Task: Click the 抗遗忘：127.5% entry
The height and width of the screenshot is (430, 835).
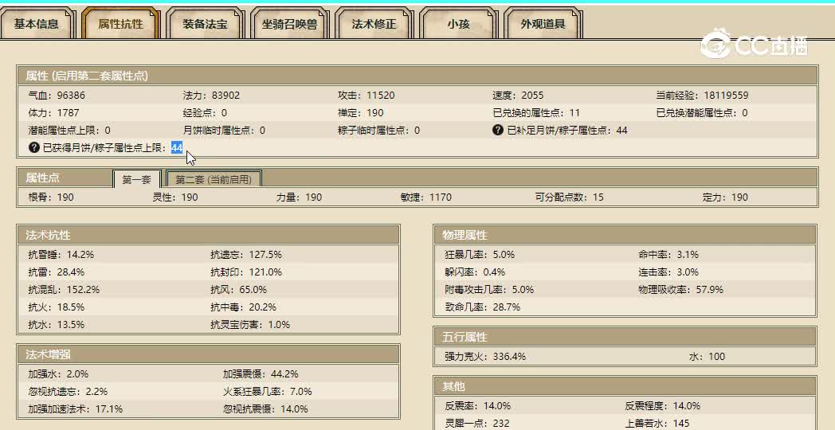Action: coord(246,254)
